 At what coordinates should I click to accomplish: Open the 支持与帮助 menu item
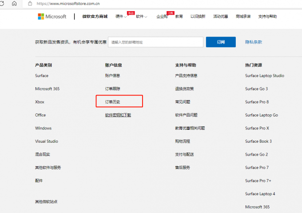(267, 16)
